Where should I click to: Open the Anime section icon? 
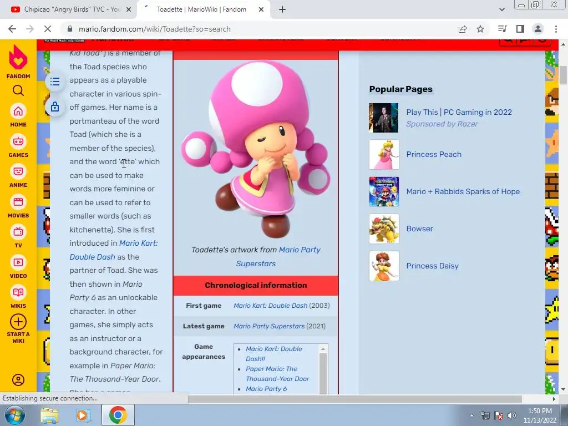pyautogui.click(x=18, y=172)
